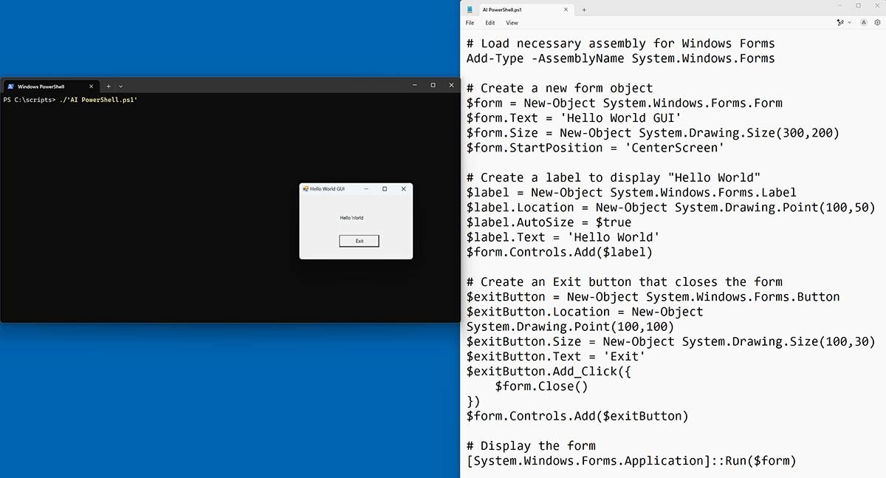Open a new terminal tab with plus icon

click(x=108, y=85)
